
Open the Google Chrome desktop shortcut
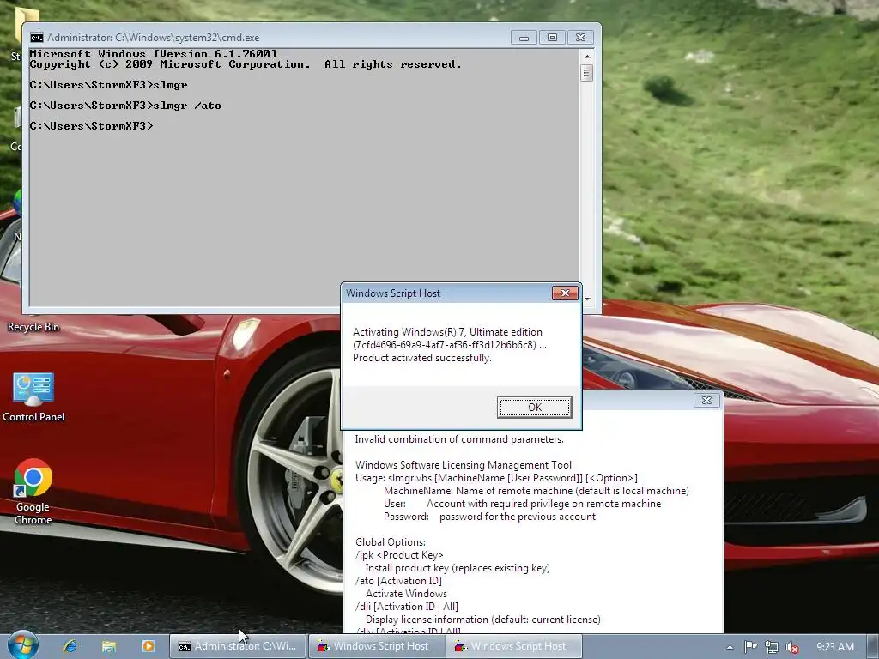[33, 492]
